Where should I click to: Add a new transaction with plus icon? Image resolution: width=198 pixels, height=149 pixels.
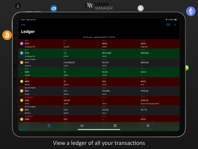[175, 25]
